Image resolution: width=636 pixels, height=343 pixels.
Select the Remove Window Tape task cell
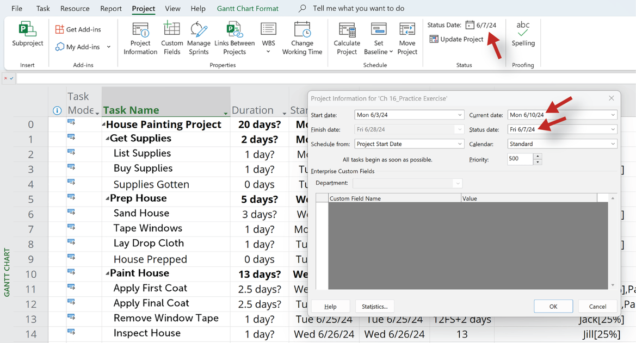[x=166, y=319]
